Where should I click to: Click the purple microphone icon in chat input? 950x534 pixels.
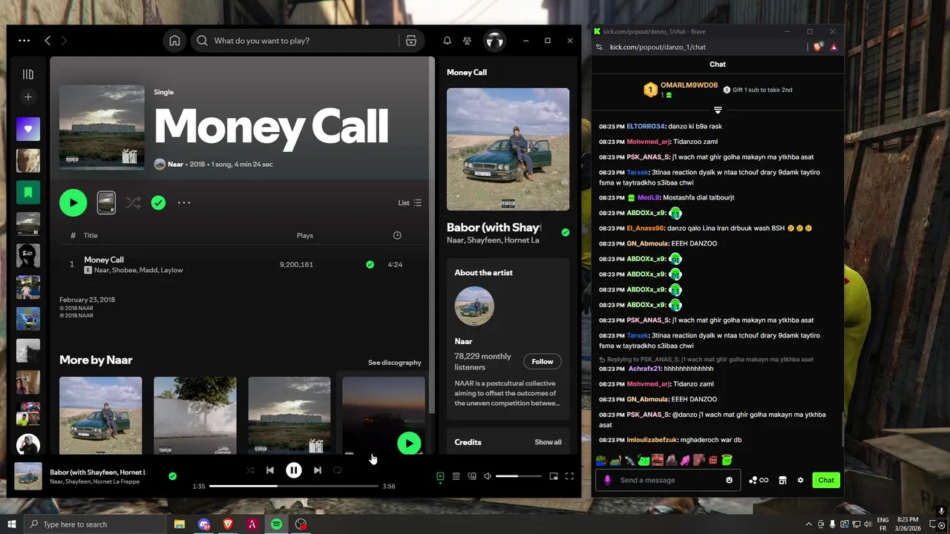coord(607,480)
